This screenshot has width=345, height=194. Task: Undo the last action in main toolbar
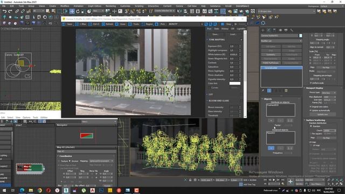(x=4, y=11)
